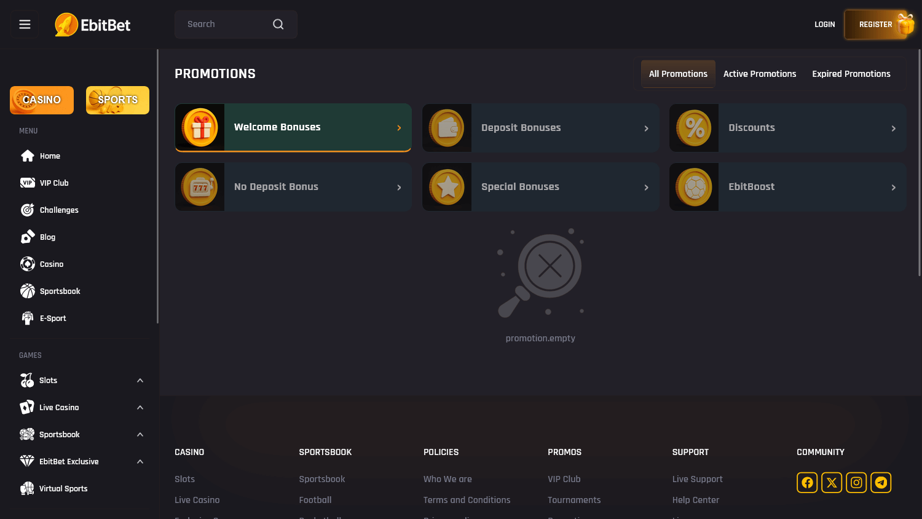Open Special Bonuses via its arrow
The width and height of the screenshot is (922, 519).
click(x=646, y=188)
